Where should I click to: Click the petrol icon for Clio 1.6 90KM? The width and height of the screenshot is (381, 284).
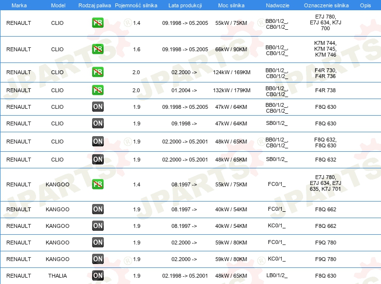pyautogui.click(x=98, y=49)
